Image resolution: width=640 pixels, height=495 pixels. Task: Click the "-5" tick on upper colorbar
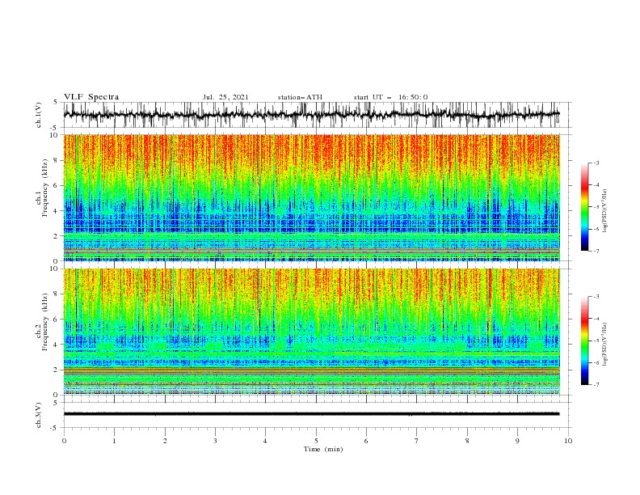pyautogui.click(x=596, y=207)
